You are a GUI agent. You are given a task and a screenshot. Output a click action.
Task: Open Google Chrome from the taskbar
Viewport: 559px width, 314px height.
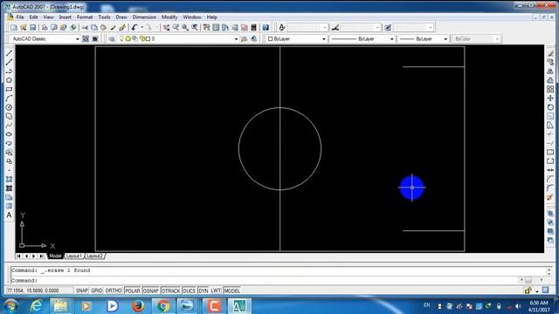pyautogui.click(x=163, y=306)
